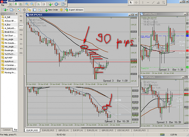The width and height of the screenshot is (189, 137).
Task: Switch chart to line chart style
Action: tap(21, 4)
